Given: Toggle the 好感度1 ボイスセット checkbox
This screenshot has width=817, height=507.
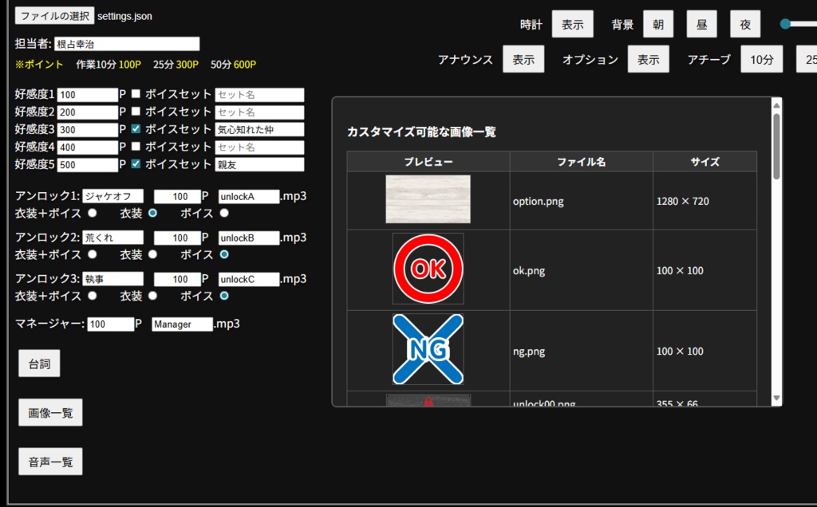Looking at the screenshot, I should click(136, 94).
